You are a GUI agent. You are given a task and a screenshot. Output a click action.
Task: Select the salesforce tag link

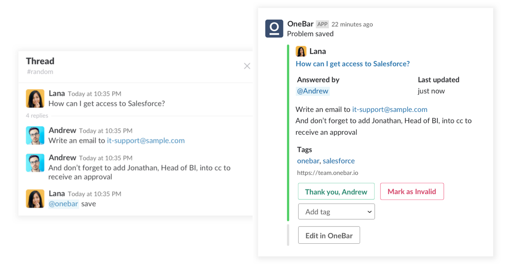click(x=338, y=161)
